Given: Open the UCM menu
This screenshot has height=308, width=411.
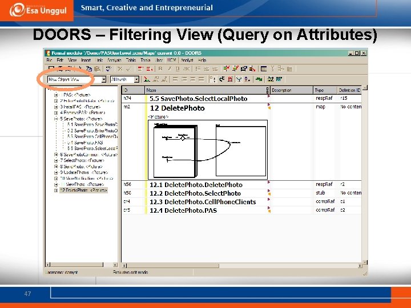Looking at the screenshot, I should 171,60.
